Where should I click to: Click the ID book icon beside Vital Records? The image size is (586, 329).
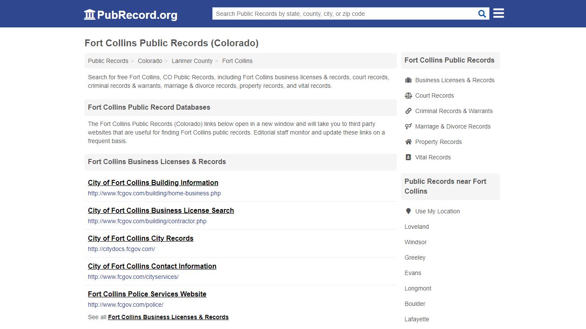[408, 157]
